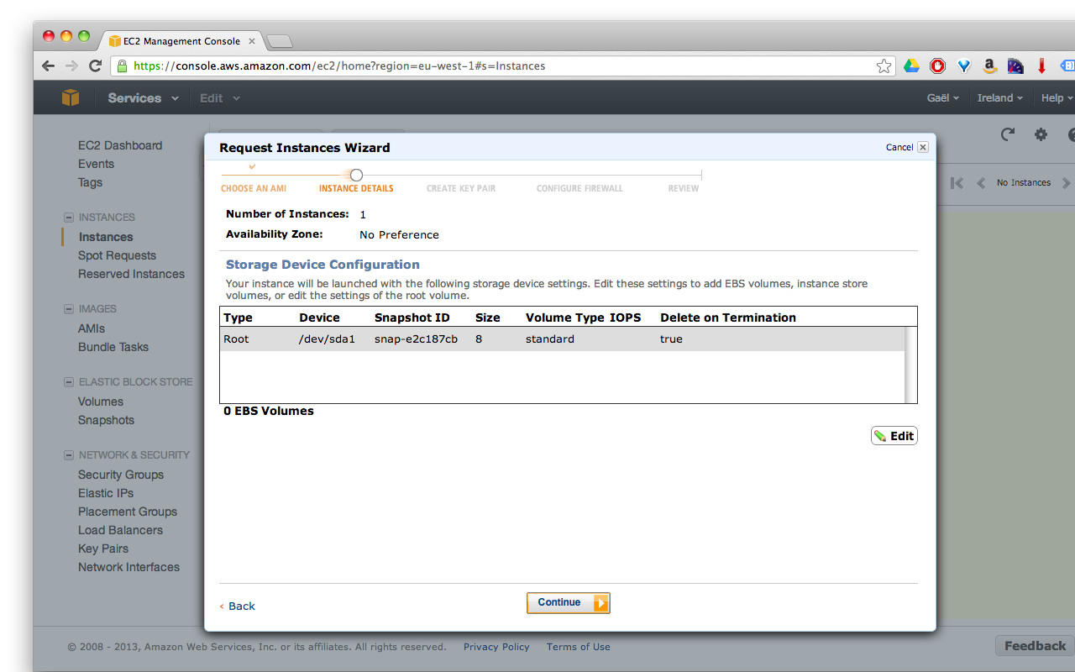1075x672 pixels.
Task: Click the next page arrow near No Instances
Action: [x=1067, y=182]
